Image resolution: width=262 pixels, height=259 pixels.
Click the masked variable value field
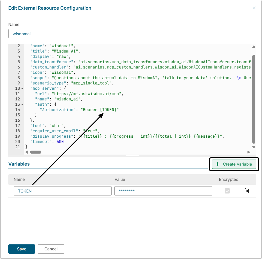pos(163,191)
